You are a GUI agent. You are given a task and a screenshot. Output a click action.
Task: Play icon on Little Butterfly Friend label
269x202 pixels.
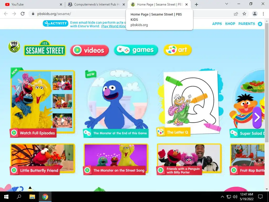14,170
